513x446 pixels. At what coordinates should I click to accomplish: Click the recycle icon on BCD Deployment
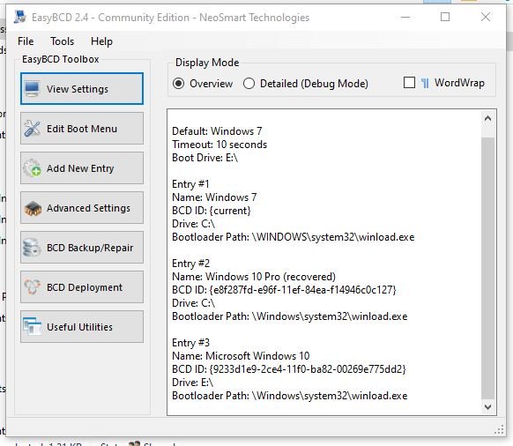pyautogui.click(x=32, y=287)
